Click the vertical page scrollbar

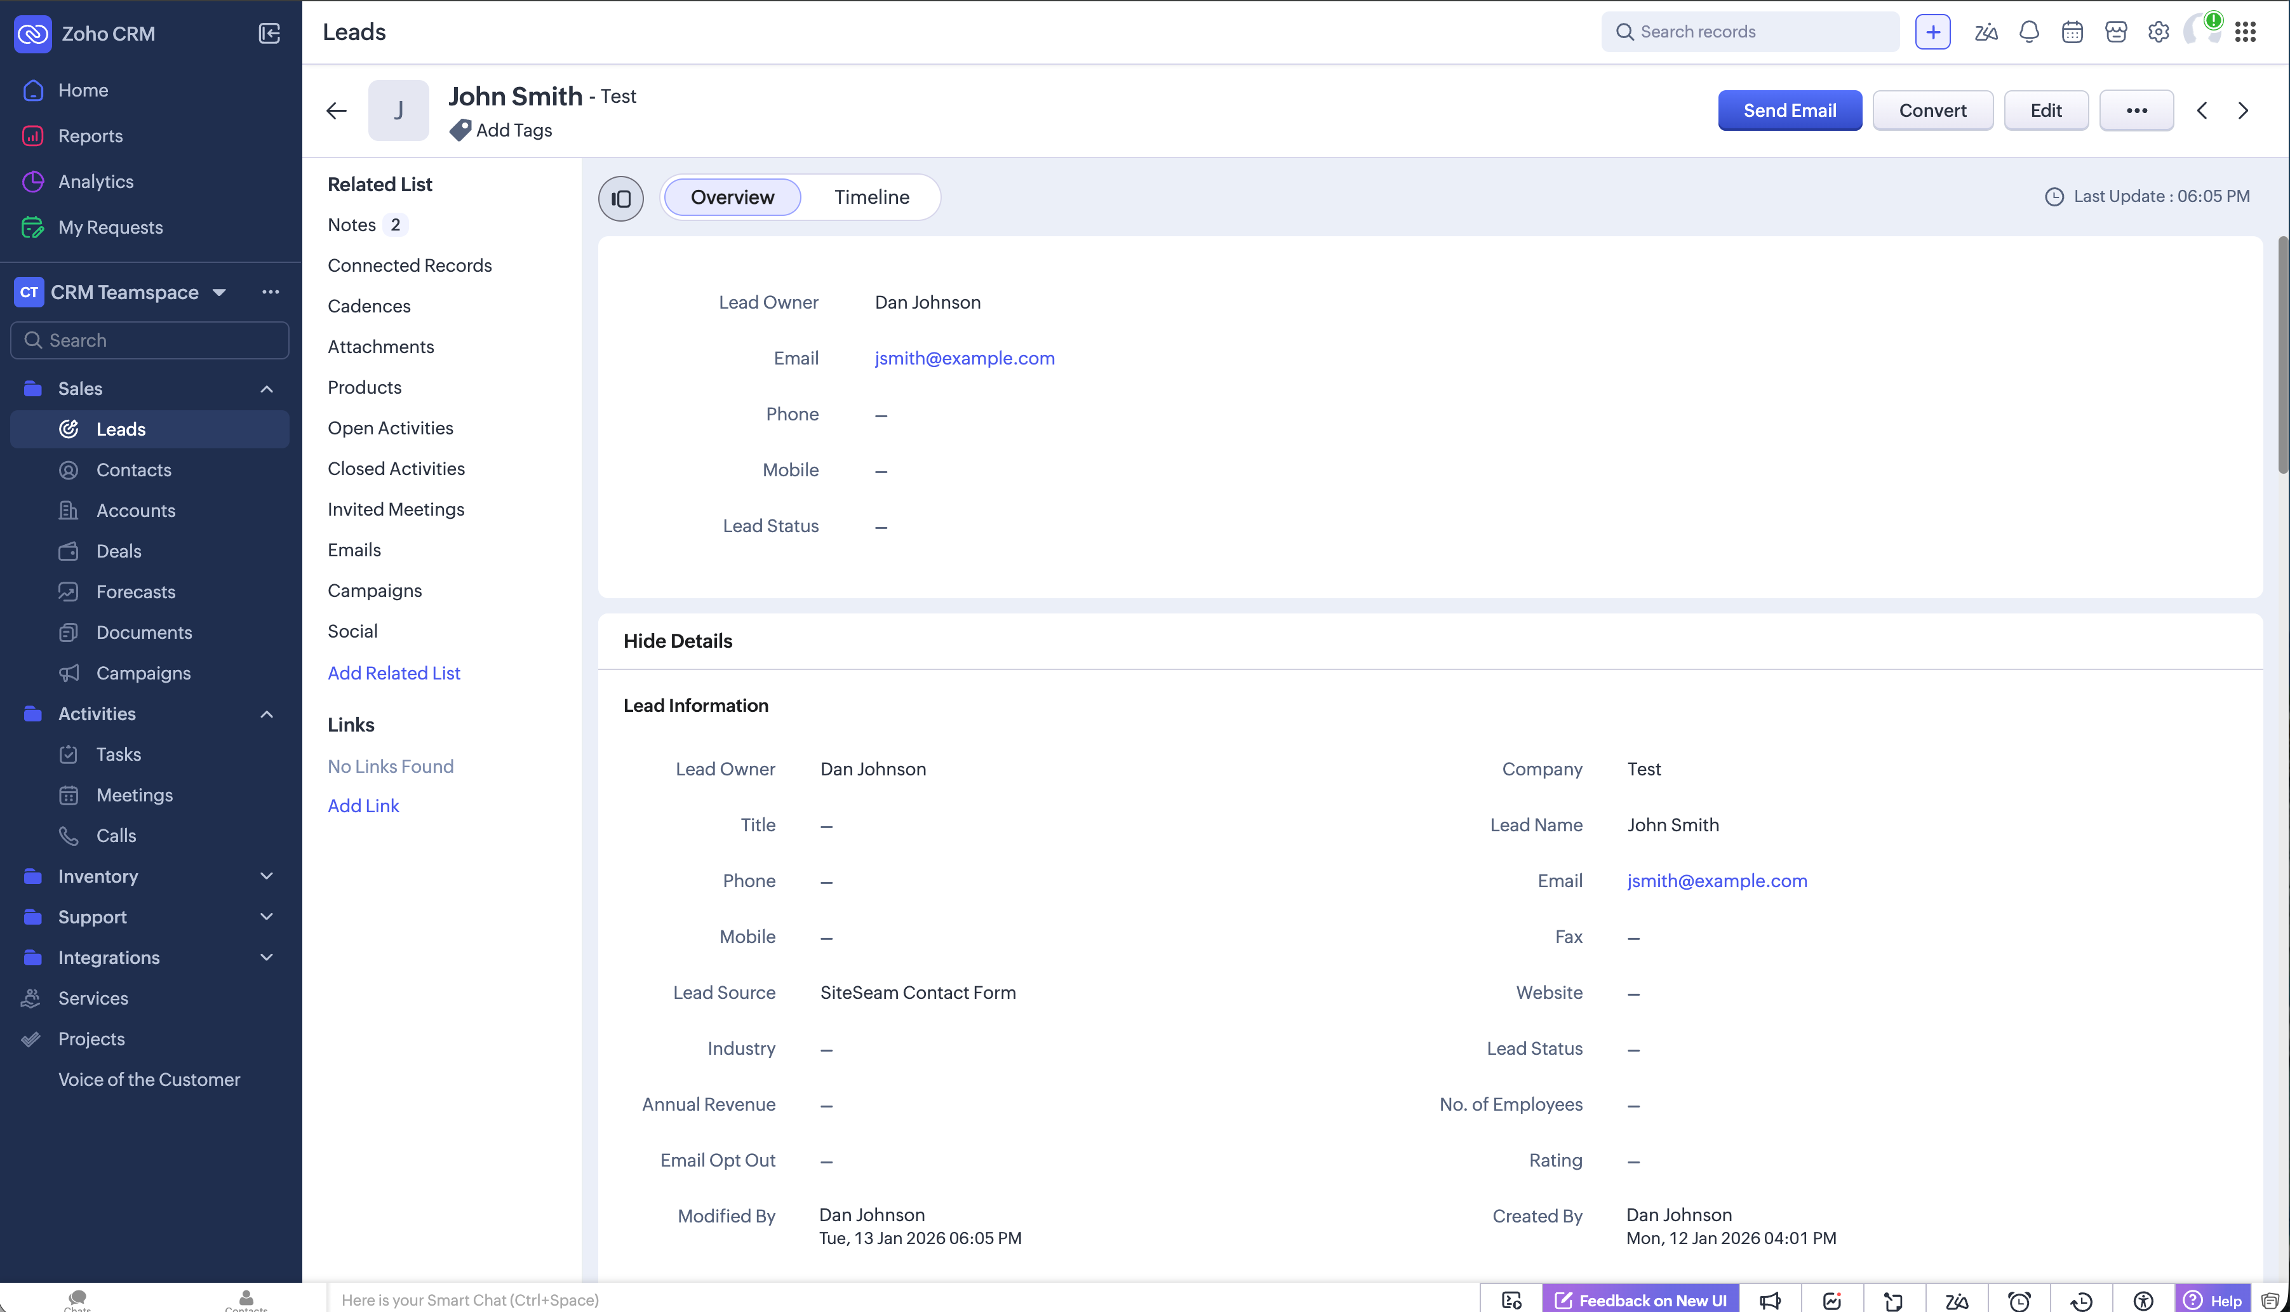coord(2283,355)
